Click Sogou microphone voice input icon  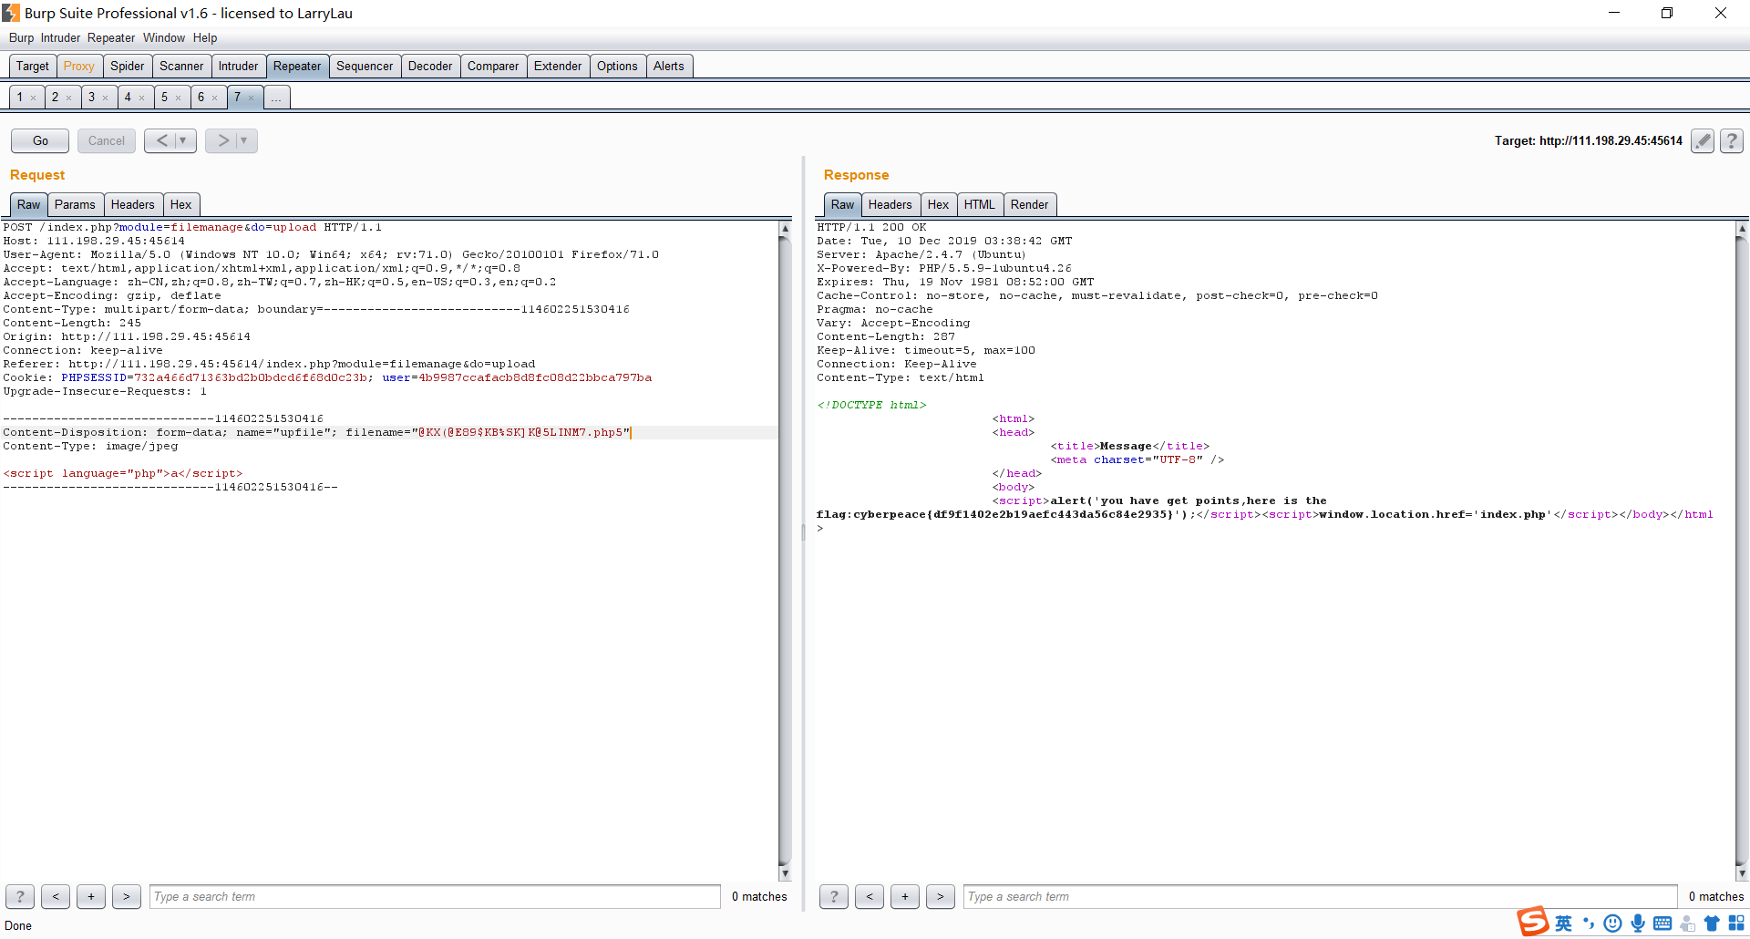click(1638, 924)
